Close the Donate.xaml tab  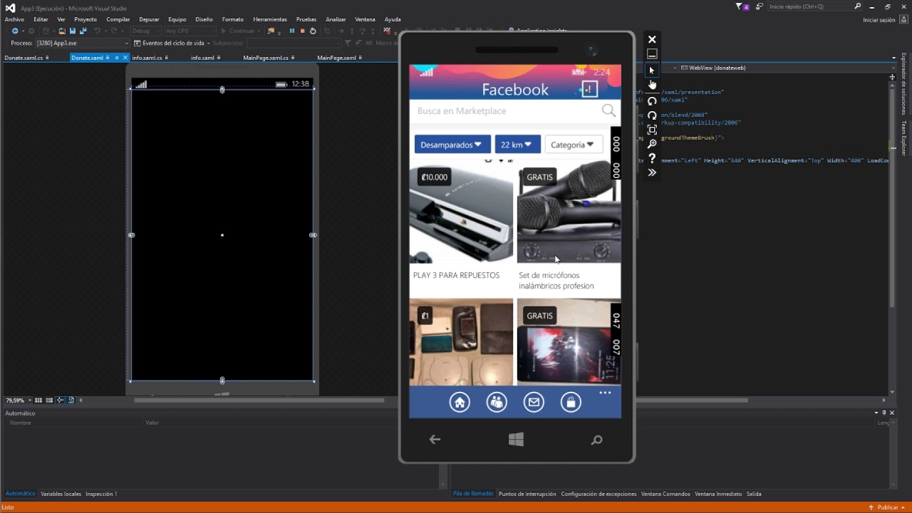pyautogui.click(x=125, y=58)
